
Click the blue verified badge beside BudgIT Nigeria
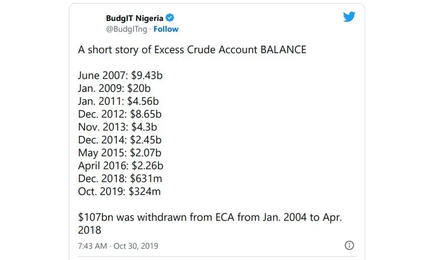pos(170,18)
